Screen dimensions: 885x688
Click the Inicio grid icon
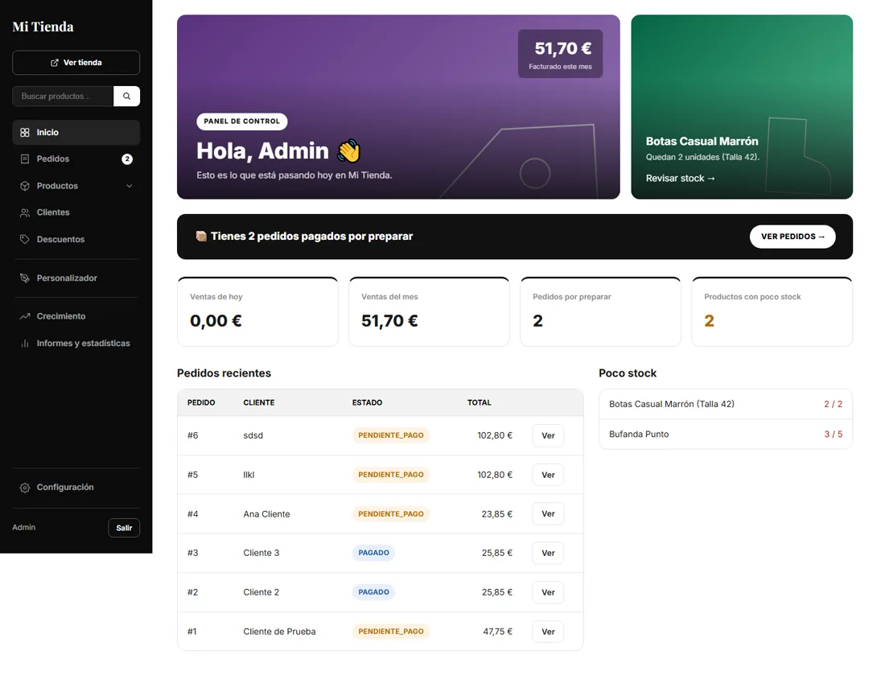(25, 133)
